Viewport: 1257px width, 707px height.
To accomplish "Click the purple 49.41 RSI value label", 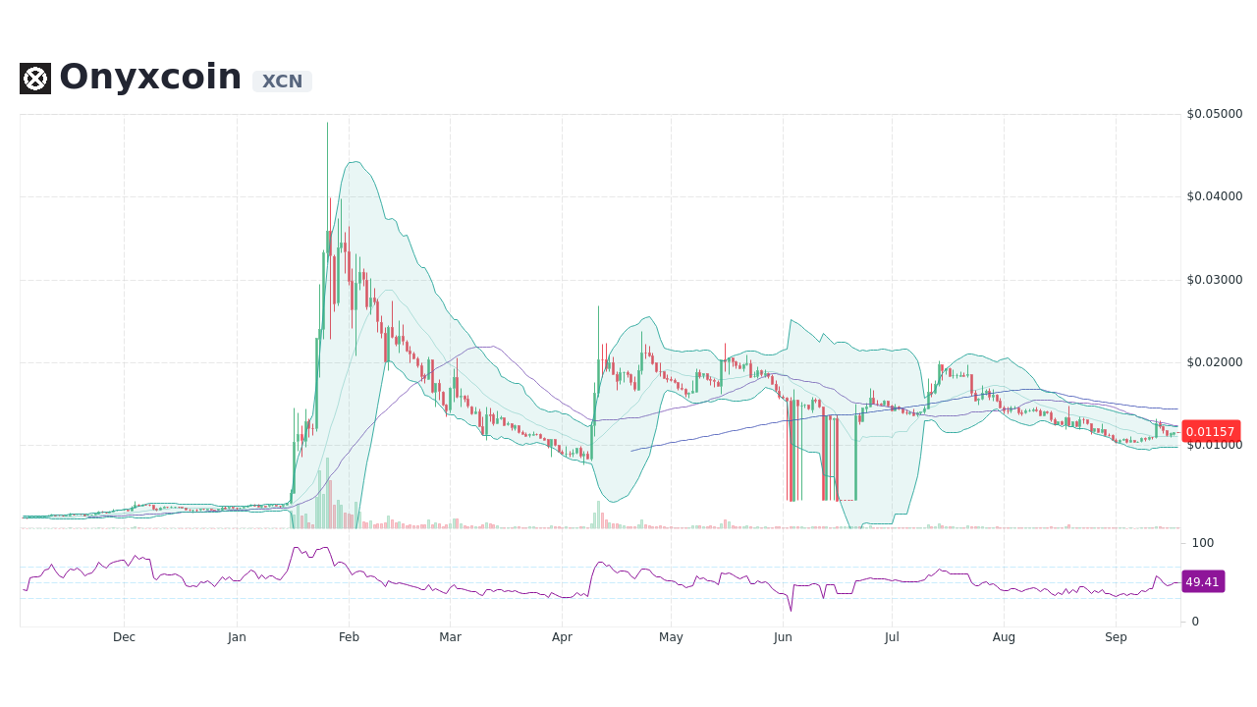I will coord(1205,582).
